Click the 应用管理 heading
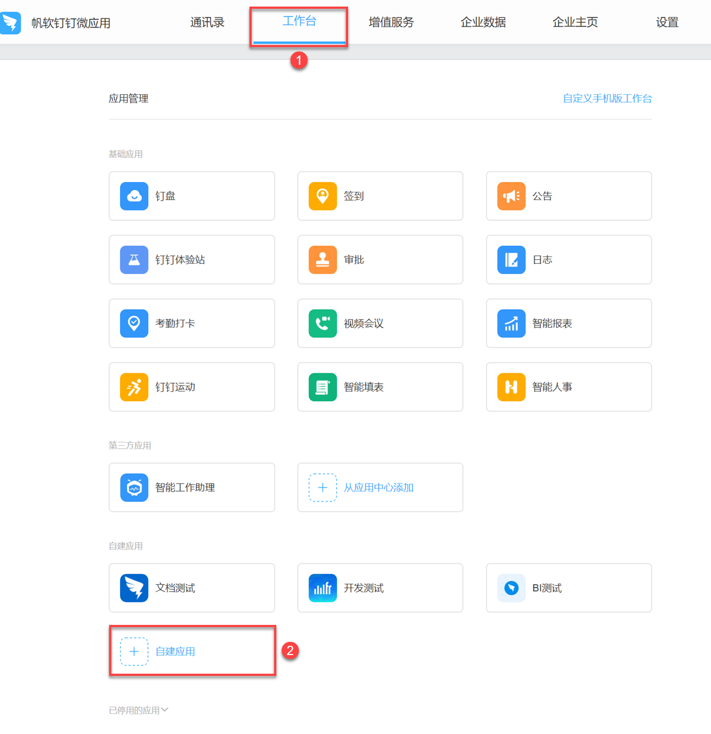Viewport: 711px width, 734px height. click(x=129, y=99)
